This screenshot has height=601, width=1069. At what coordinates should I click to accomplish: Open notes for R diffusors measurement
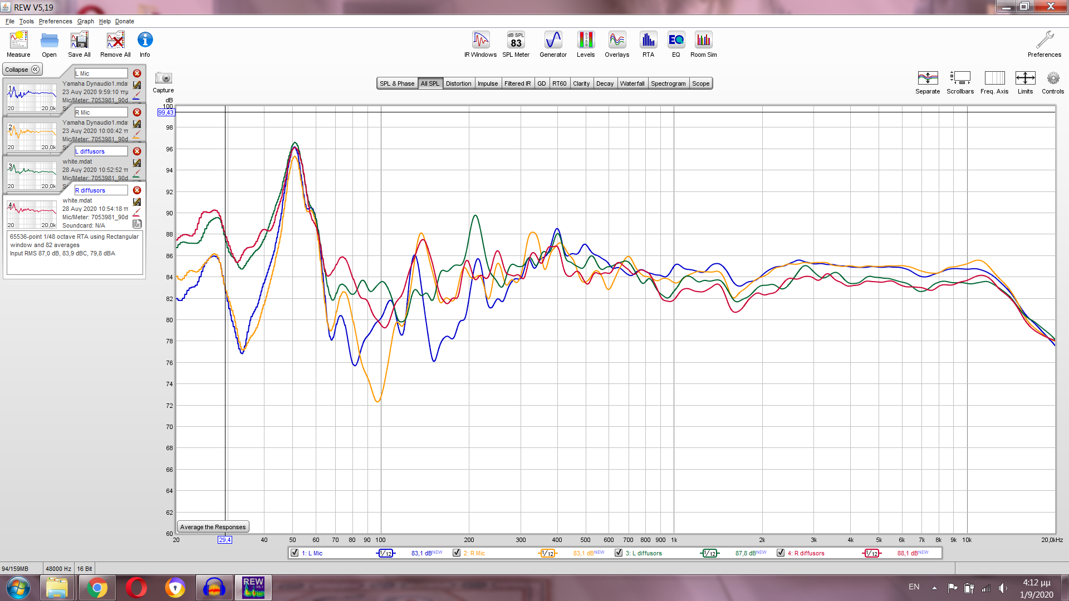(137, 224)
